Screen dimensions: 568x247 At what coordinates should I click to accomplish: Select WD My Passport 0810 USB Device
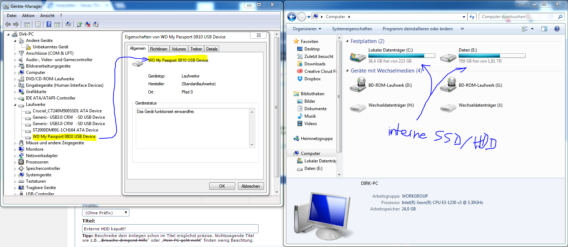(64, 136)
